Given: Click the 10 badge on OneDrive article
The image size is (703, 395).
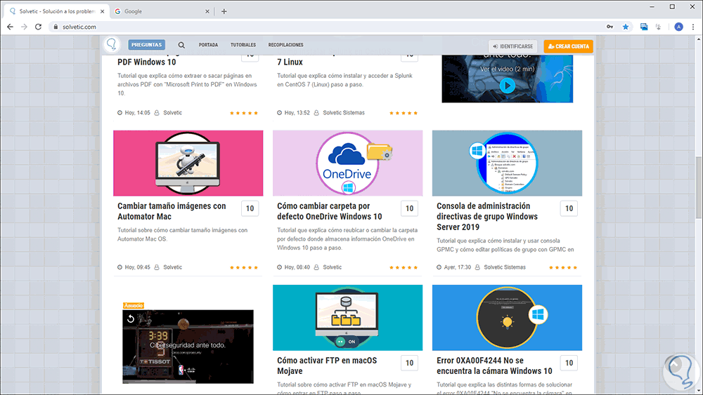Looking at the screenshot, I should point(409,208).
